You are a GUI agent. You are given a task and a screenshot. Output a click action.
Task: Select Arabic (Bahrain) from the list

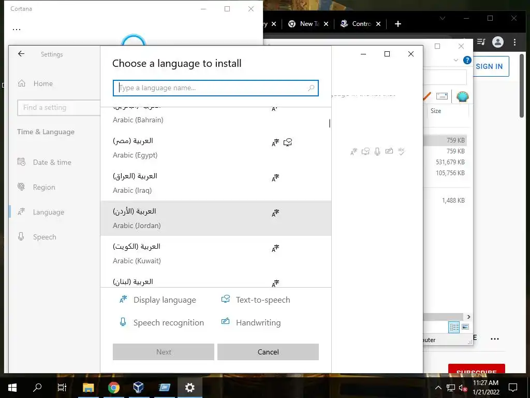pos(216,116)
